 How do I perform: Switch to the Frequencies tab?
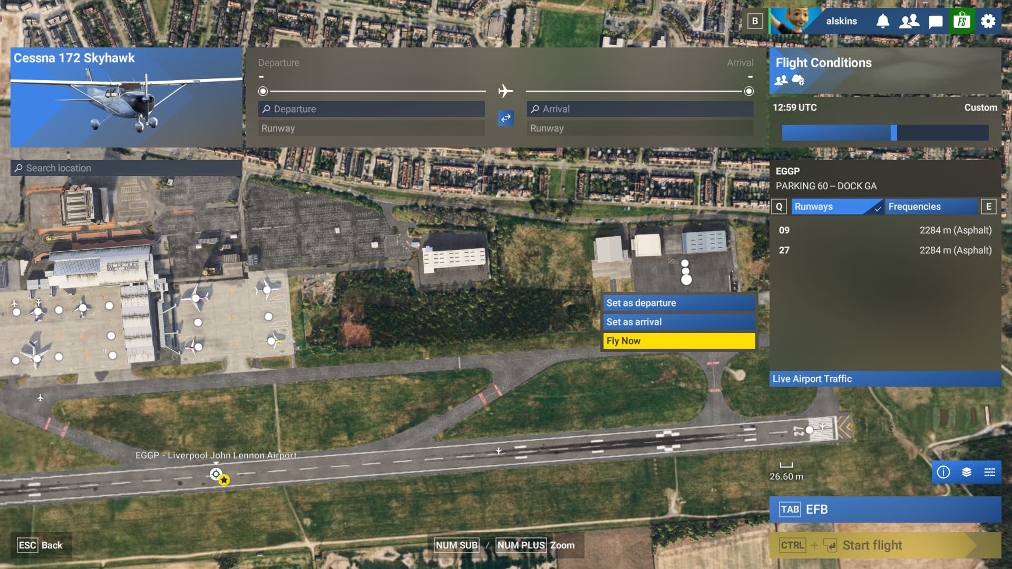tap(931, 207)
